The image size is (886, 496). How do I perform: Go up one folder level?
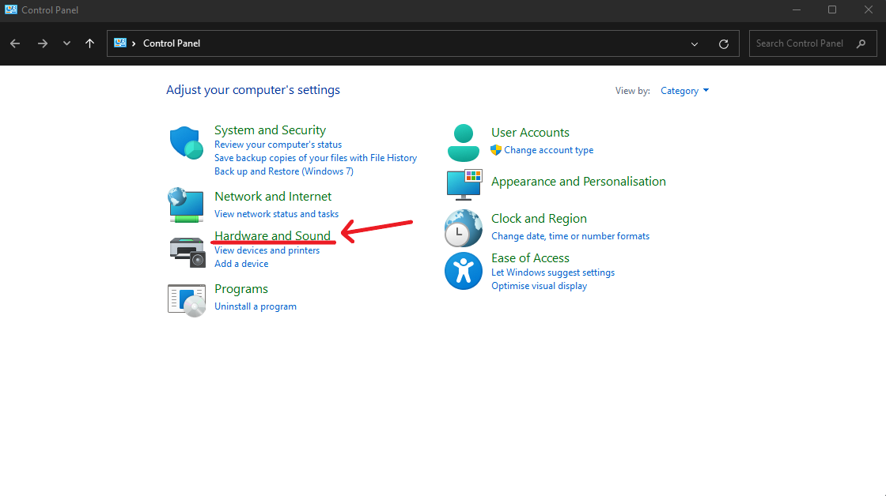[x=89, y=43]
